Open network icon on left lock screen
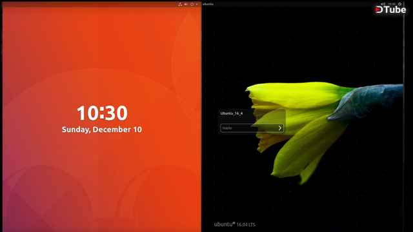Image resolution: width=413 pixels, height=232 pixels. pyautogui.click(x=180, y=5)
